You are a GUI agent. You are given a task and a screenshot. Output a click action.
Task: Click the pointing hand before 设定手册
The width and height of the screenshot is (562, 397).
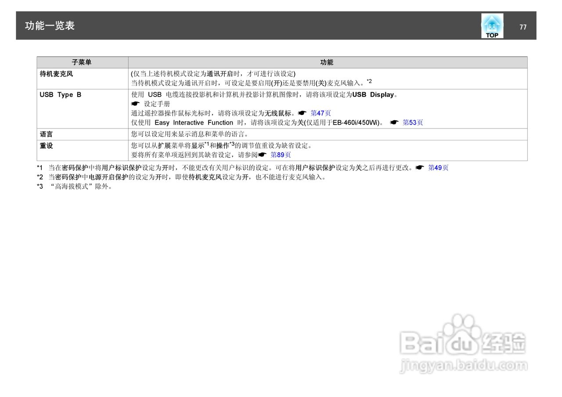pyautogui.click(x=135, y=104)
